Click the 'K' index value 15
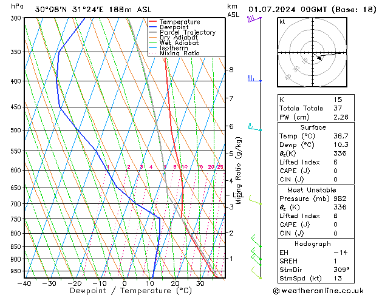 (338, 100)
